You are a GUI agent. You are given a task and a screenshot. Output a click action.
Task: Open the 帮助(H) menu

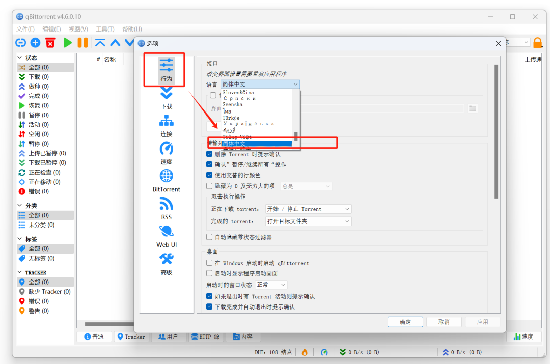(x=132, y=29)
